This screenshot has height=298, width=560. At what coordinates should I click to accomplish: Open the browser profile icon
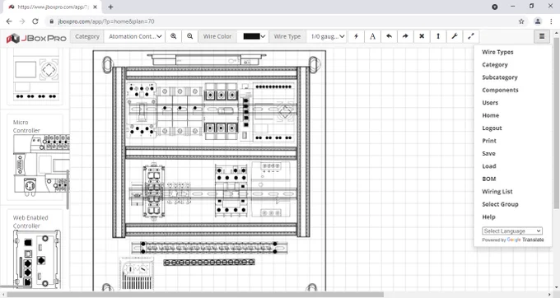click(538, 21)
